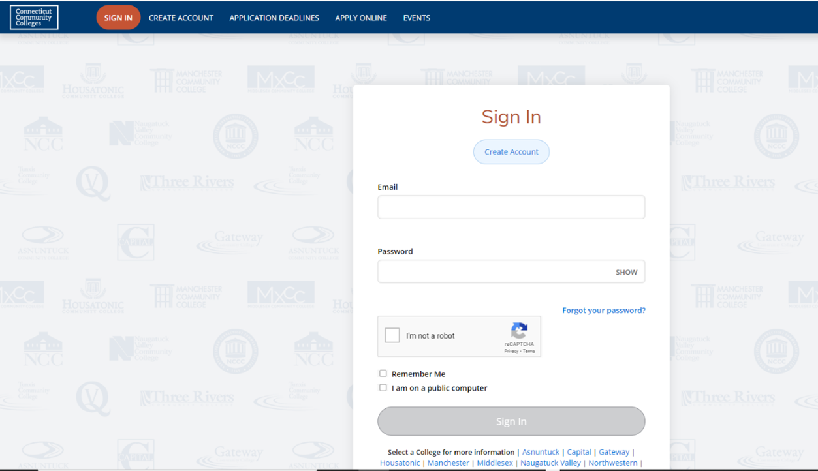The width and height of the screenshot is (818, 471).
Task: Click the Password field label
Action: (x=395, y=251)
